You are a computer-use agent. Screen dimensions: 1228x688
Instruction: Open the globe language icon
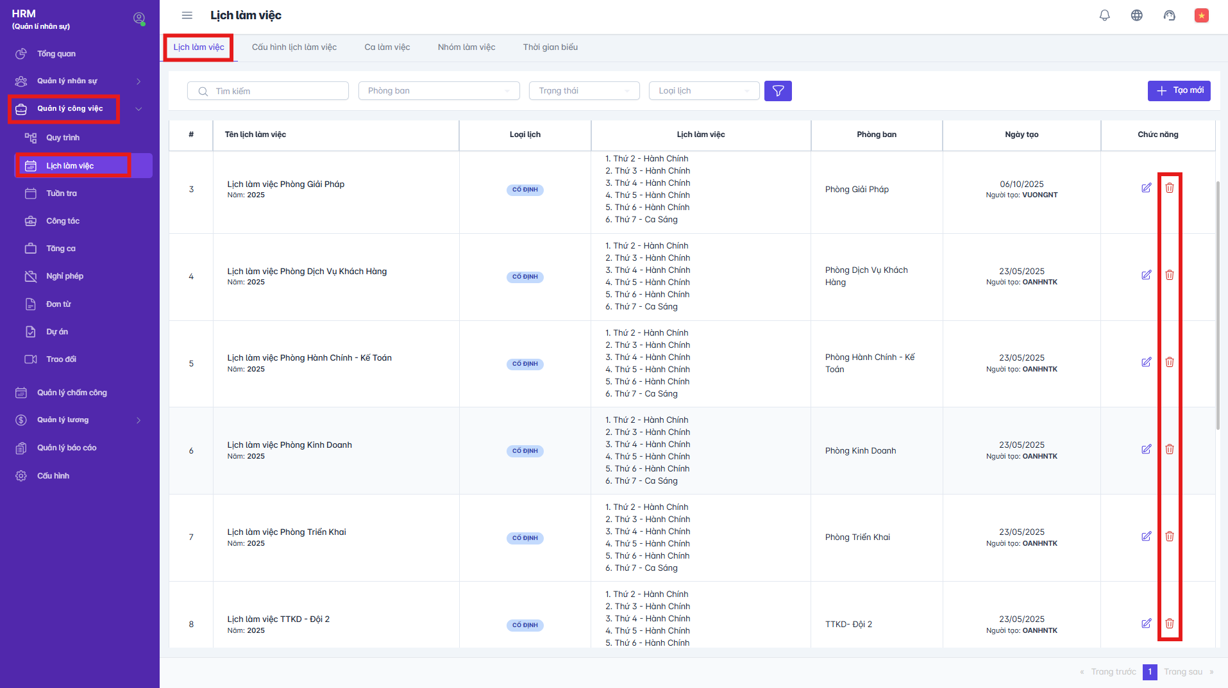click(1136, 15)
